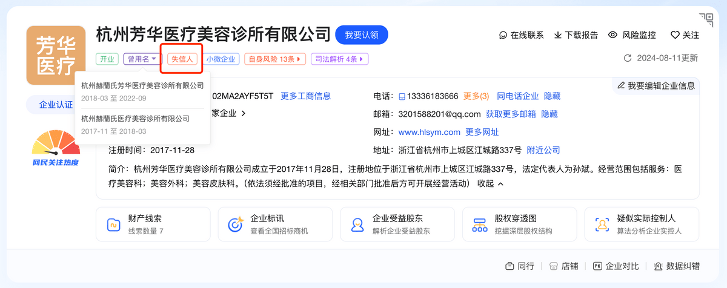
Task: Open the 疑似实际控制人 card
Action: pos(642,224)
